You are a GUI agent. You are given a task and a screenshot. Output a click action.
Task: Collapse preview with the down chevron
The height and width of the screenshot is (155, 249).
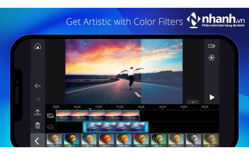point(193,102)
